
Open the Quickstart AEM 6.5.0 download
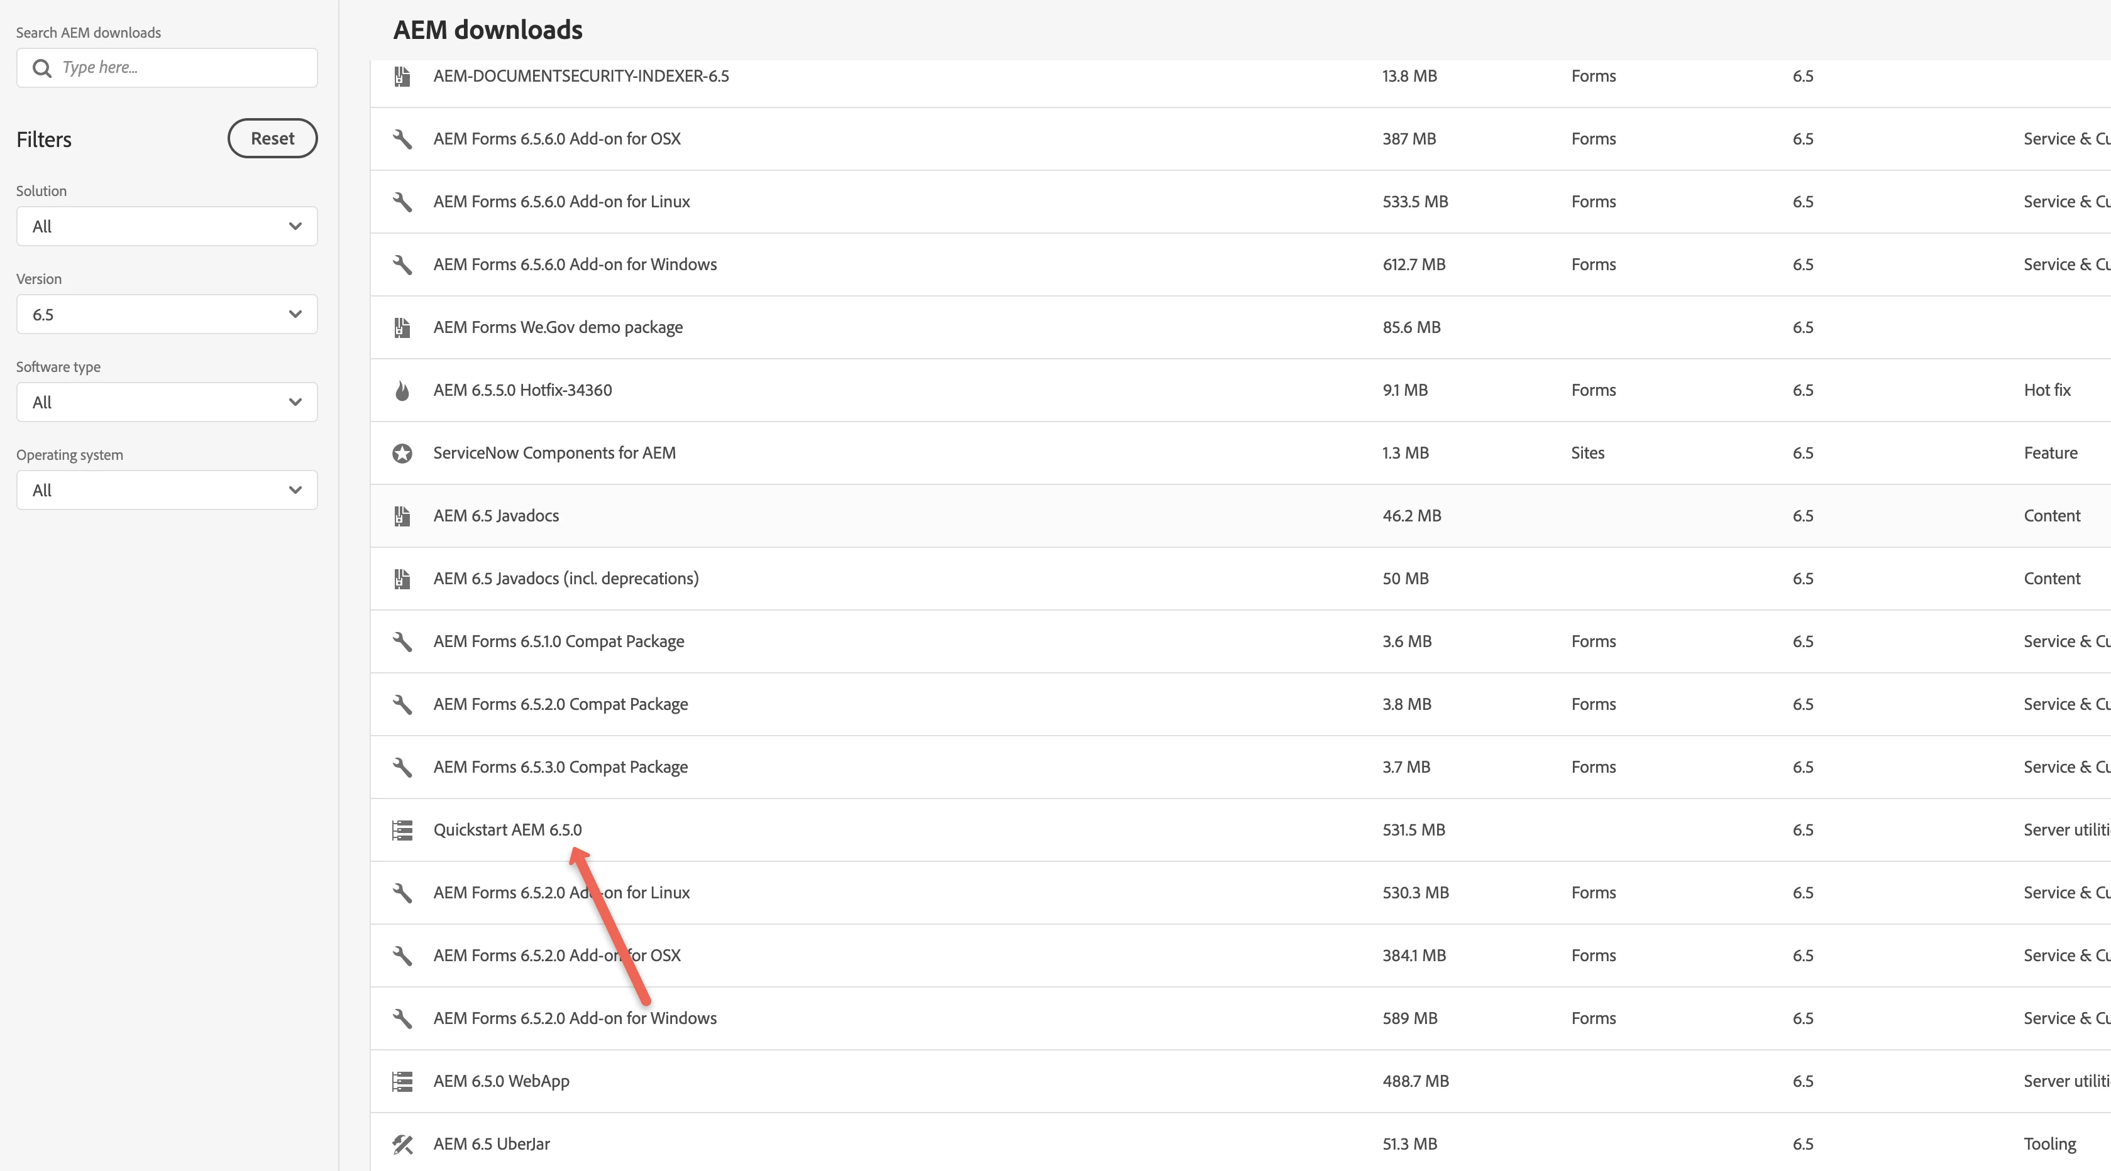(507, 829)
